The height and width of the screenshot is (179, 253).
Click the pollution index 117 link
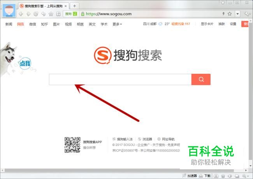tap(181, 24)
